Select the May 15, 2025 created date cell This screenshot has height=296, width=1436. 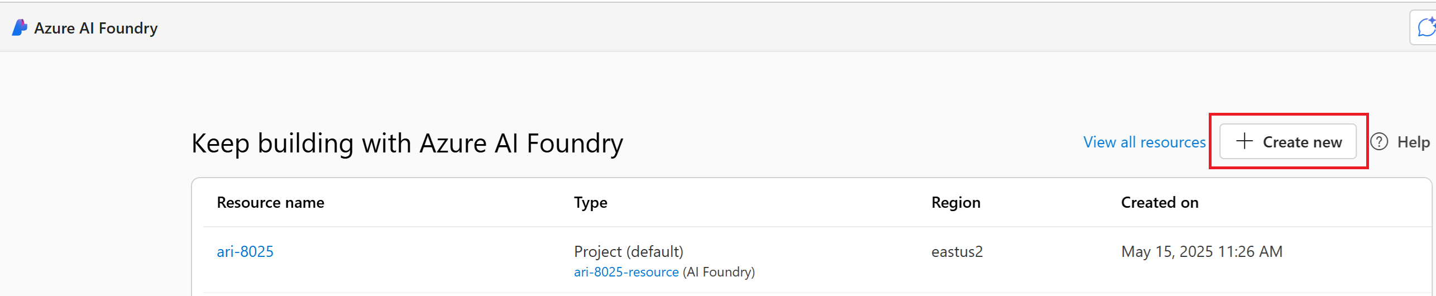click(x=1202, y=251)
